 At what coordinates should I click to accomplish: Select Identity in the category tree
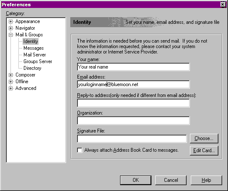pyautogui.click(x=31, y=41)
